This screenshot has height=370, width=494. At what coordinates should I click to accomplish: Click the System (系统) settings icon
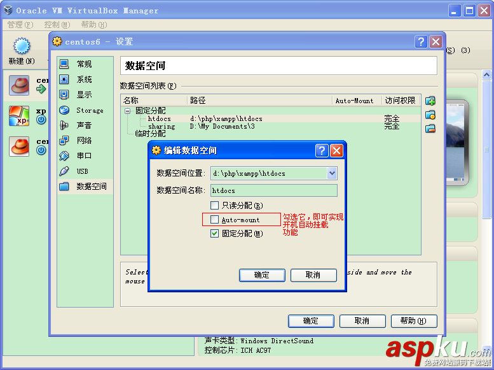64,79
